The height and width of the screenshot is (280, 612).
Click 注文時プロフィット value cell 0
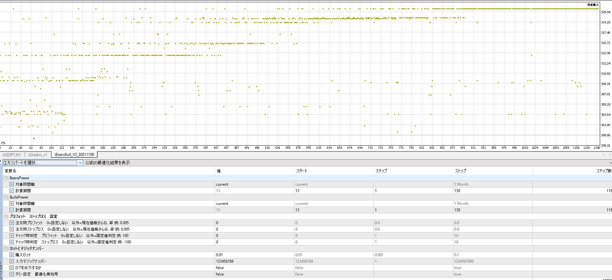point(254,223)
